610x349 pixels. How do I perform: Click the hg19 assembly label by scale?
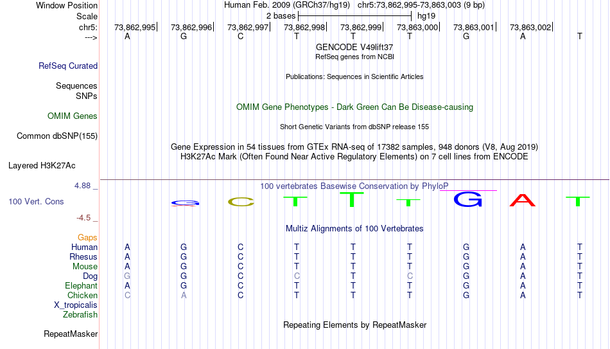(x=426, y=16)
